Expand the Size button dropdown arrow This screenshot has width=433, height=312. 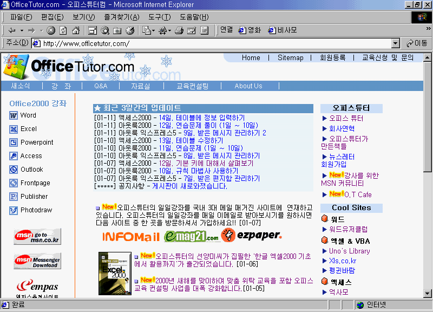click(x=169, y=30)
